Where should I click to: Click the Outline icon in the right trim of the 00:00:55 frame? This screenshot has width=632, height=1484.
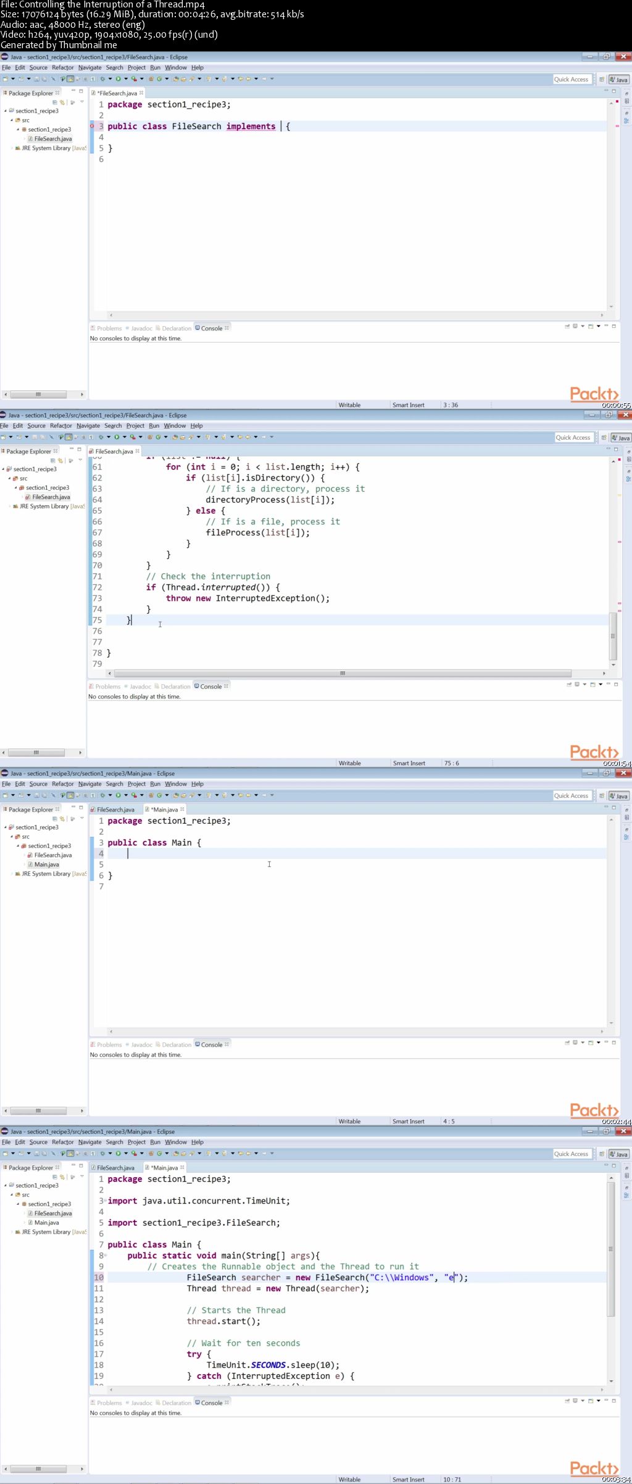[627, 120]
